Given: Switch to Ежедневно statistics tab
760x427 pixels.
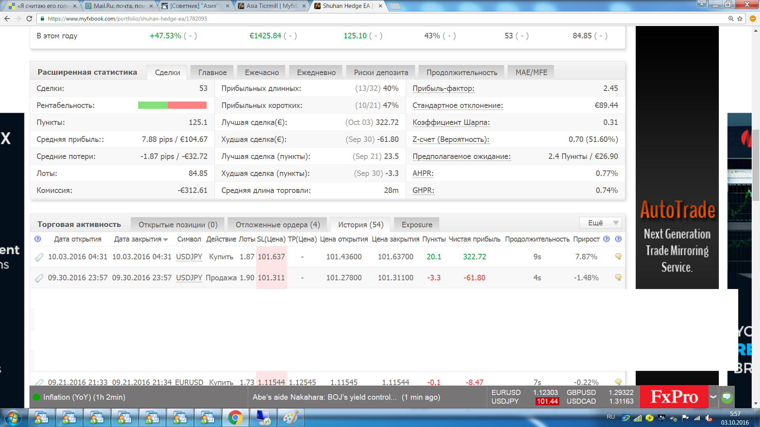Looking at the screenshot, I should click(316, 72).
